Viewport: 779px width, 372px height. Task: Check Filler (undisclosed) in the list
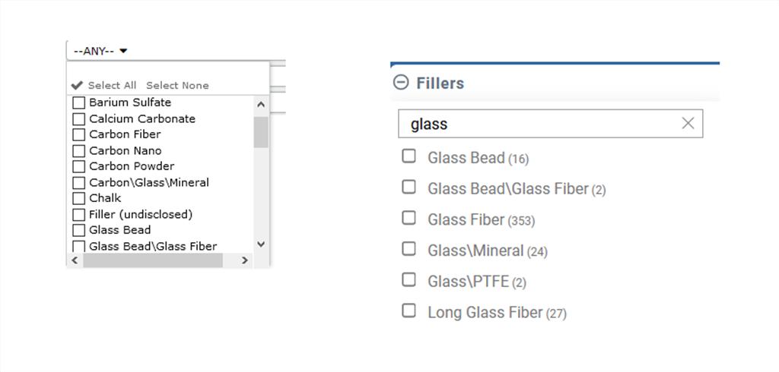click(78, 215)
